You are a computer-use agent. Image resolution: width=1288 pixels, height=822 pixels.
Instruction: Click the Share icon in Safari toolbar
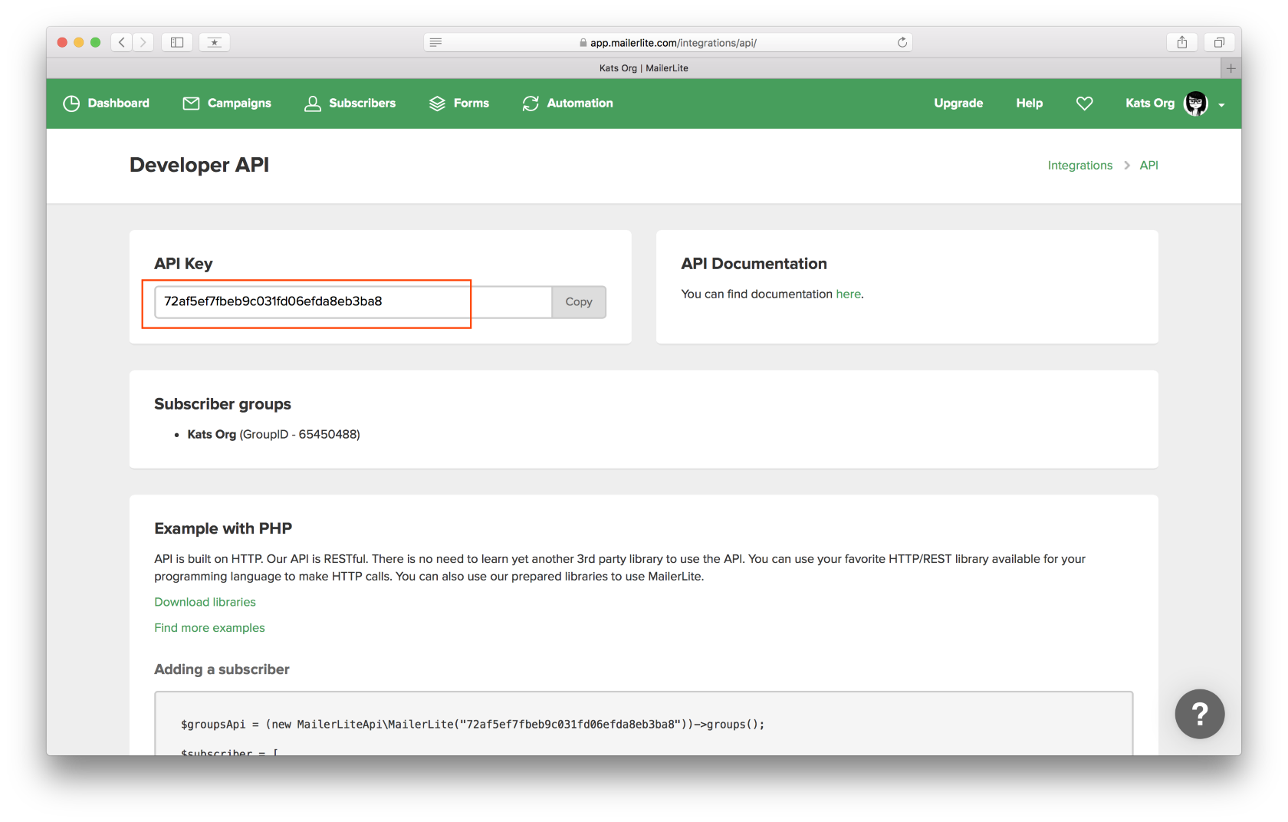point(1181,42)
